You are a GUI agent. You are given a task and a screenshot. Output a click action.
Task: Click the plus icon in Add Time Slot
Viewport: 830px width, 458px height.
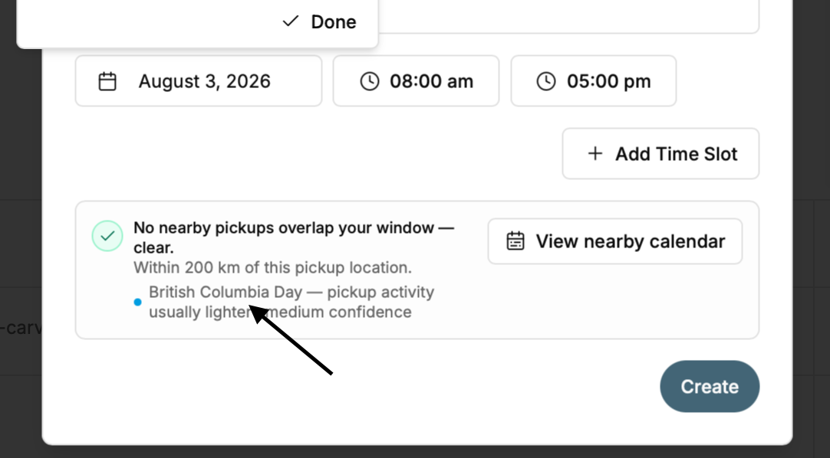coord(595,154)
